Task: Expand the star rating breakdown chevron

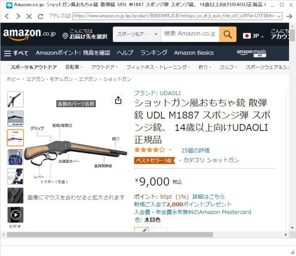Action: point(170,150)
